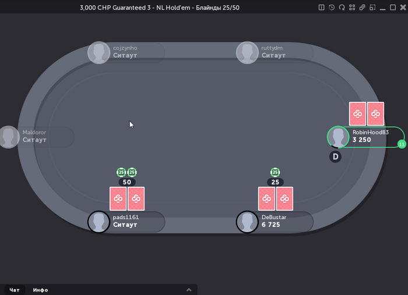408x295 pixels.
Task: Cascade tables using the stacked windows icon
Action: click(x=362, y=8)
